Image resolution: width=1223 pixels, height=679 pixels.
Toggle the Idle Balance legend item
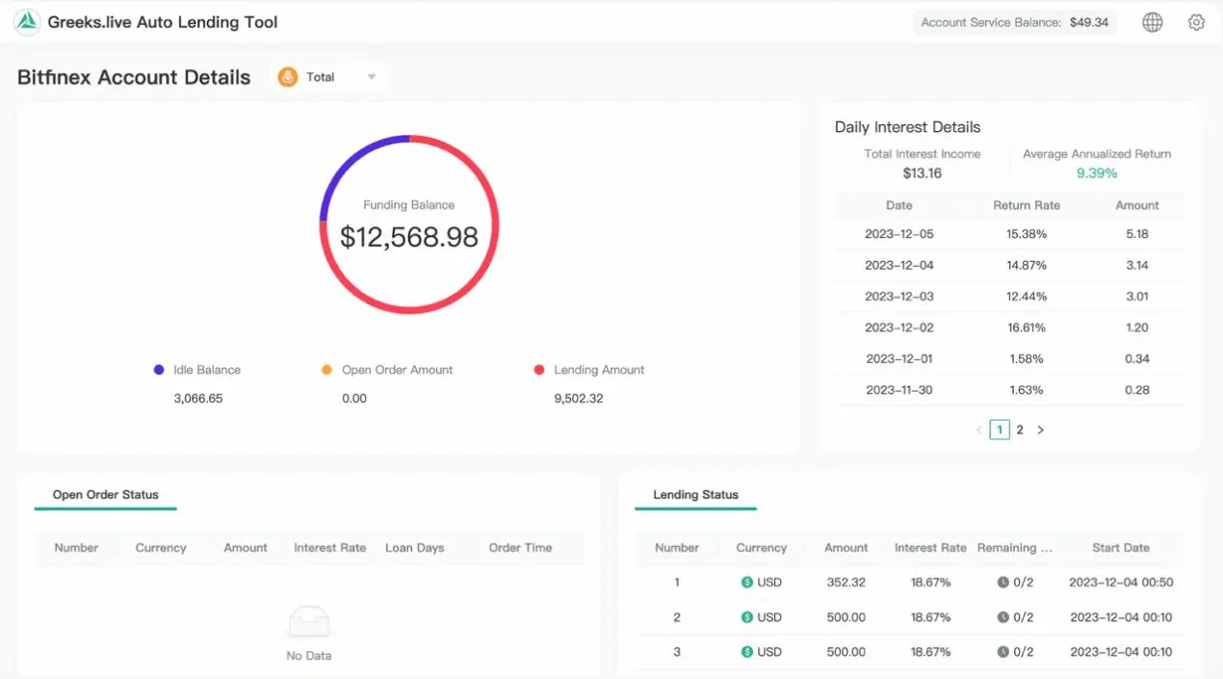[x=197, y=369]
